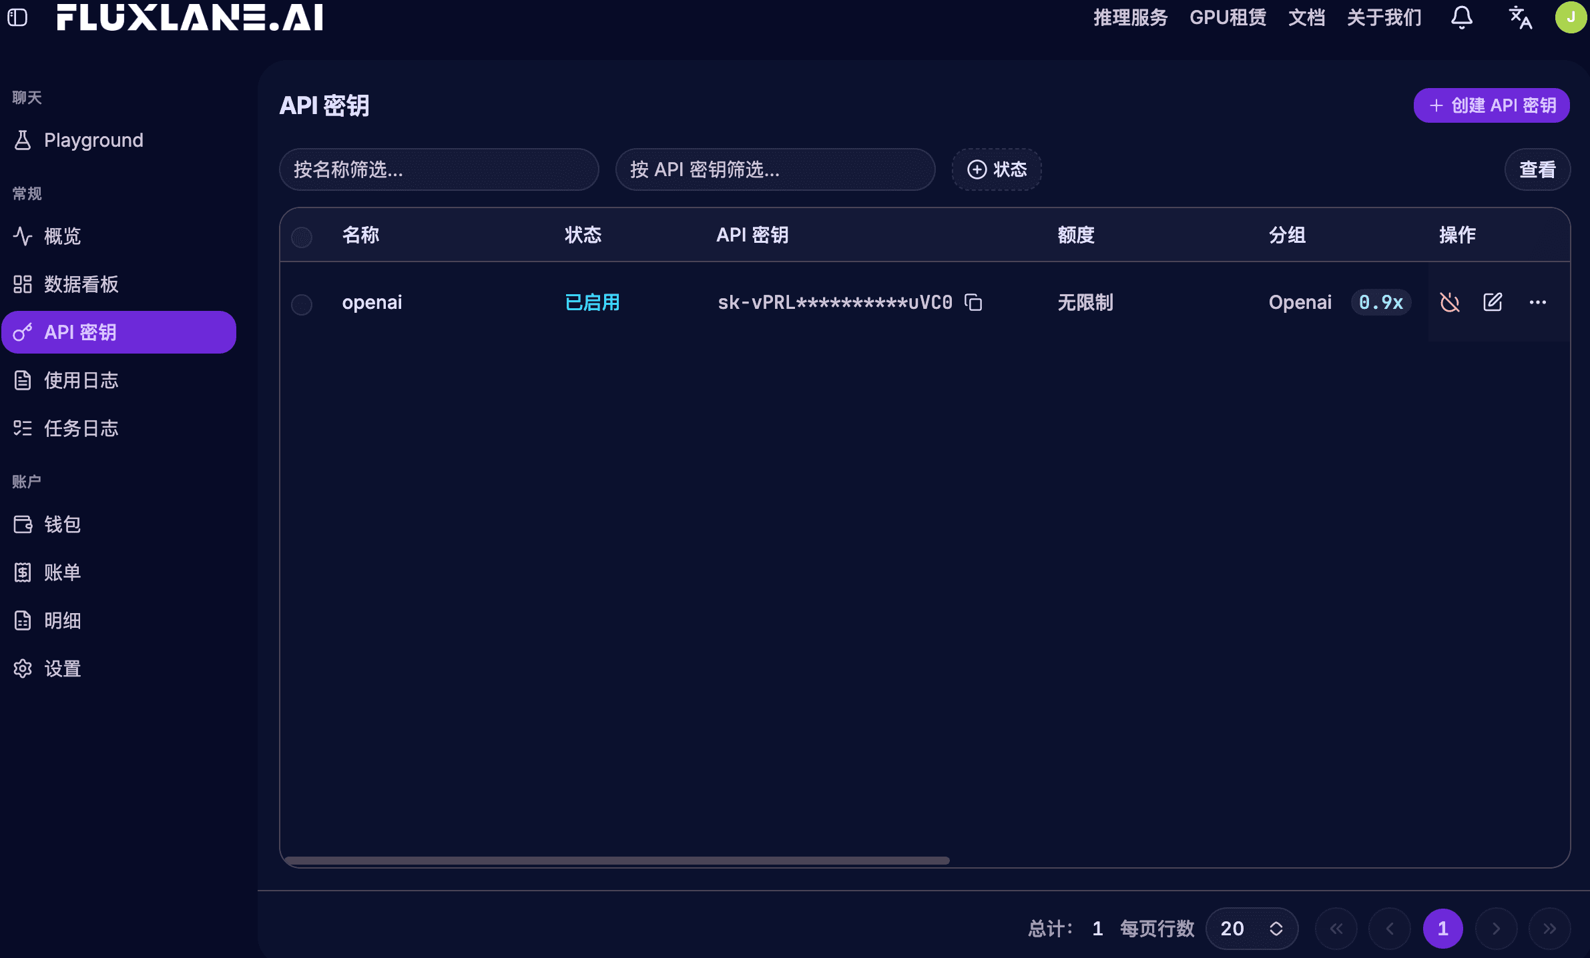The width and height of the screenshot is (1590, 958).
Task: Open 关于我们 about link
Action: [x=1384, y=17]
